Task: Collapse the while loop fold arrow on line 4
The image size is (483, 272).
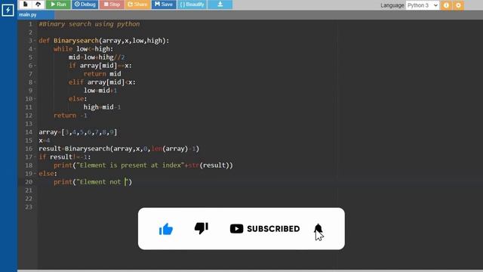Action: point(35,49)
